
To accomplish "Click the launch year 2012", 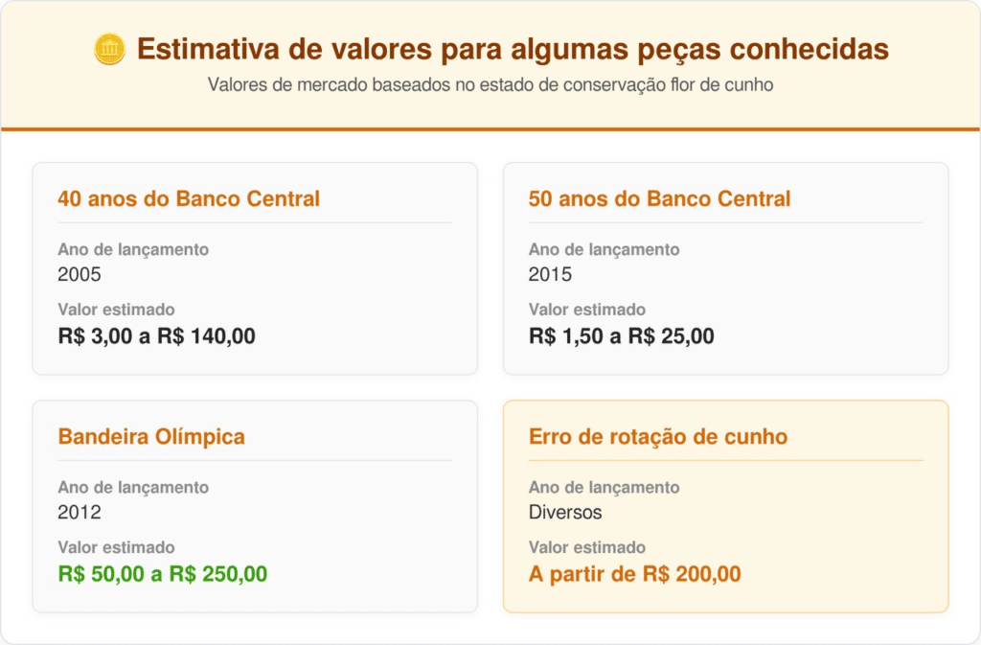I will [x=80, y=513].
